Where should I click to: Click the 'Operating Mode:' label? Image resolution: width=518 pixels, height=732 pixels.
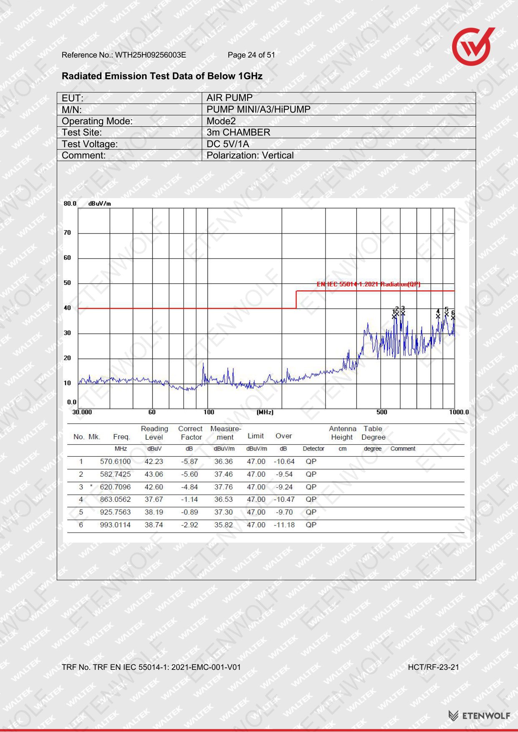click(x=97, y=121)
